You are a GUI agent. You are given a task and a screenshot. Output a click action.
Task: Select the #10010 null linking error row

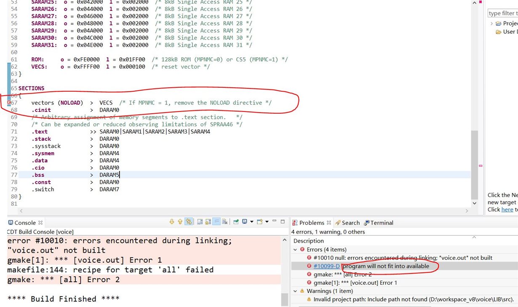tap(400, 258)
